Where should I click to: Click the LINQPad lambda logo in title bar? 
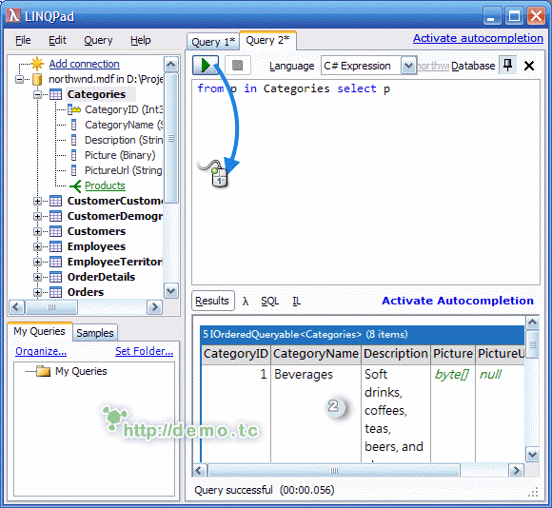13,16
